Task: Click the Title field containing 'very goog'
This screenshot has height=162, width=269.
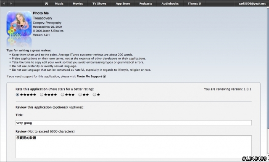Action: (134, 123)
